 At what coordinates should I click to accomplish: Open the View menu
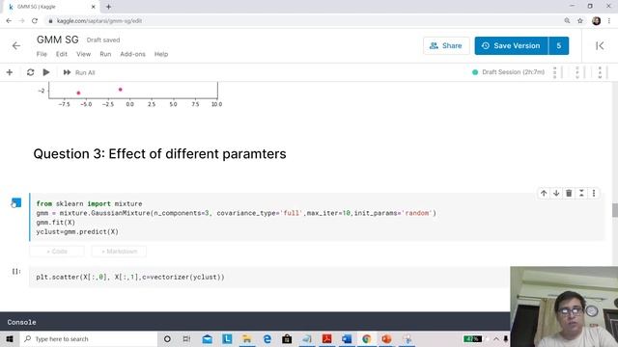click(x=84, y=54)
